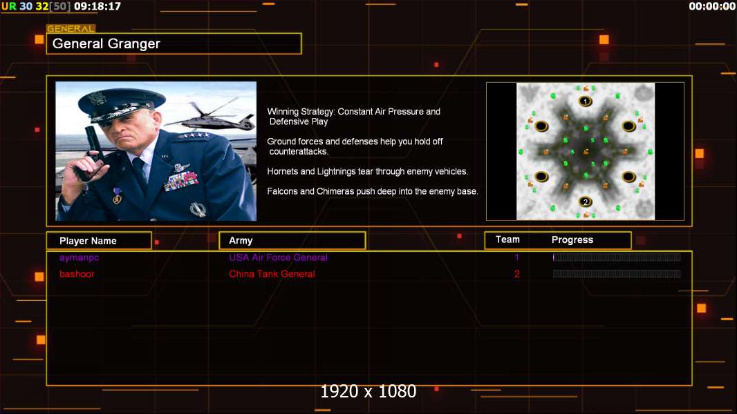Click the Hornets and Lightnings text line
737x414 pixels.
[368, 171]
